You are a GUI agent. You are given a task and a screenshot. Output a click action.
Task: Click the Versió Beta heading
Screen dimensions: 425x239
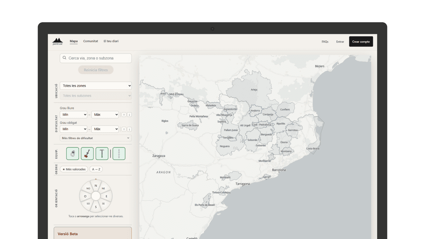click(68, 234)
